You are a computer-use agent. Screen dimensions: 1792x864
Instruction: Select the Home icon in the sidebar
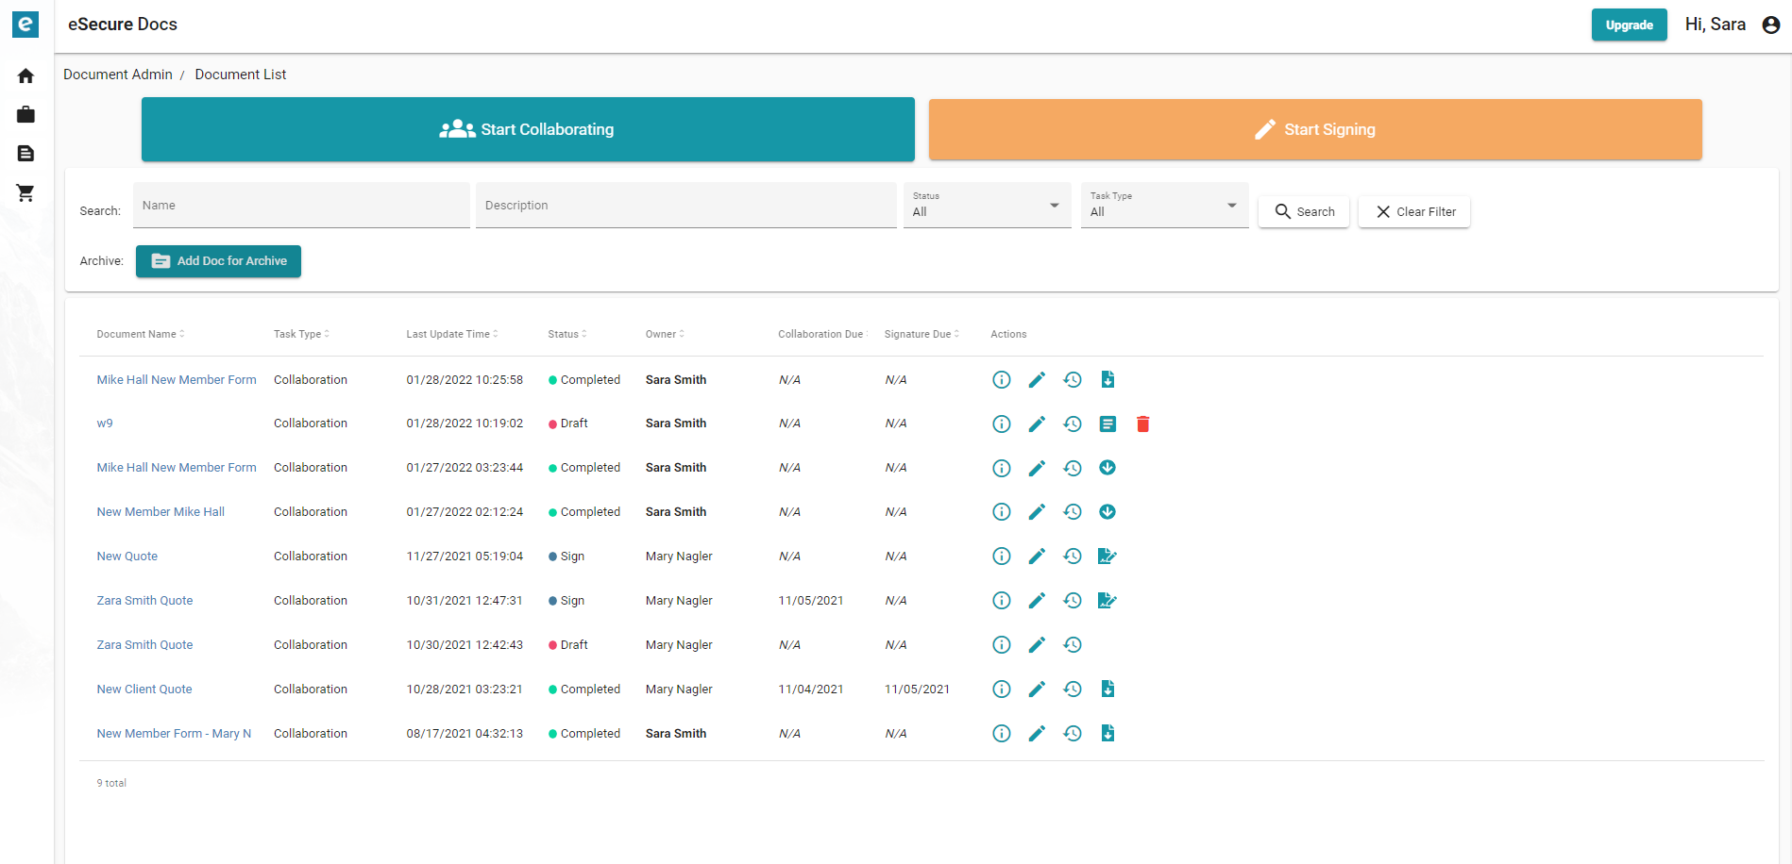click(25, 75)
